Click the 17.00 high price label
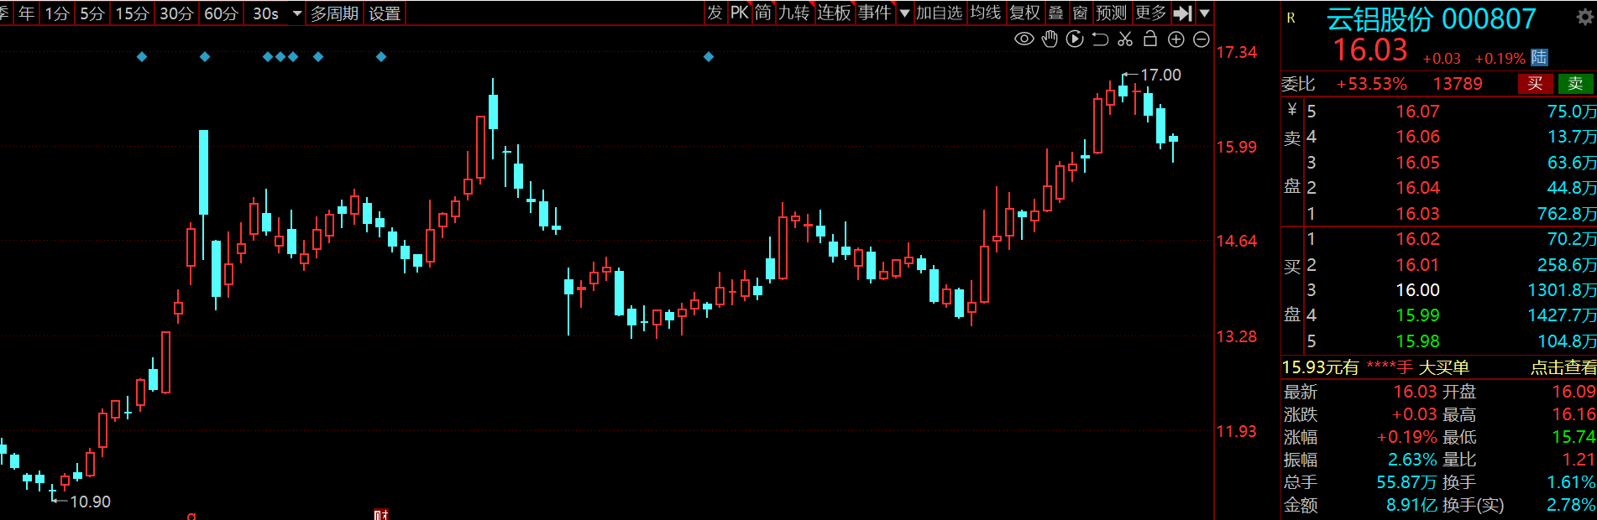1597x520 pixels. tap(1160, 75)
